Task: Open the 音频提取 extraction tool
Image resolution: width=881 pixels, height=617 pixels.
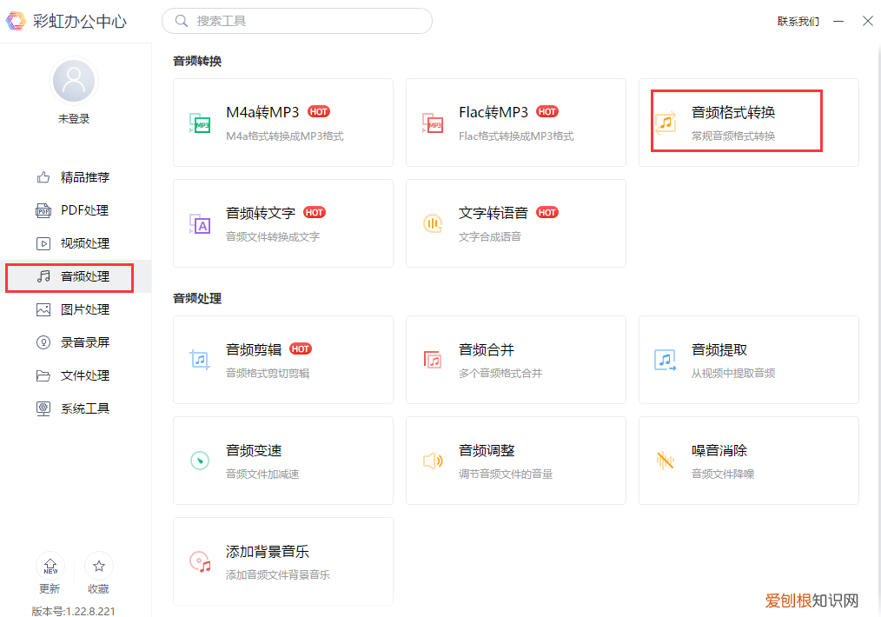Action: pyautogui.click(x=748, y=360)
